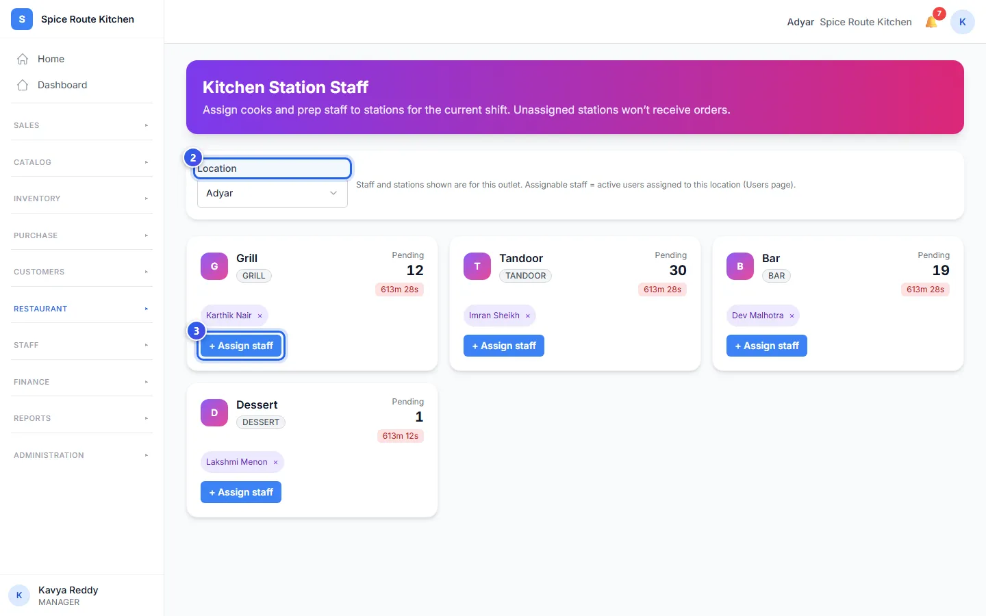The height and width of the screenshot is (616, 986).
Task: Expand the Inventory sidebar section
Action: [x=81, y=198]
